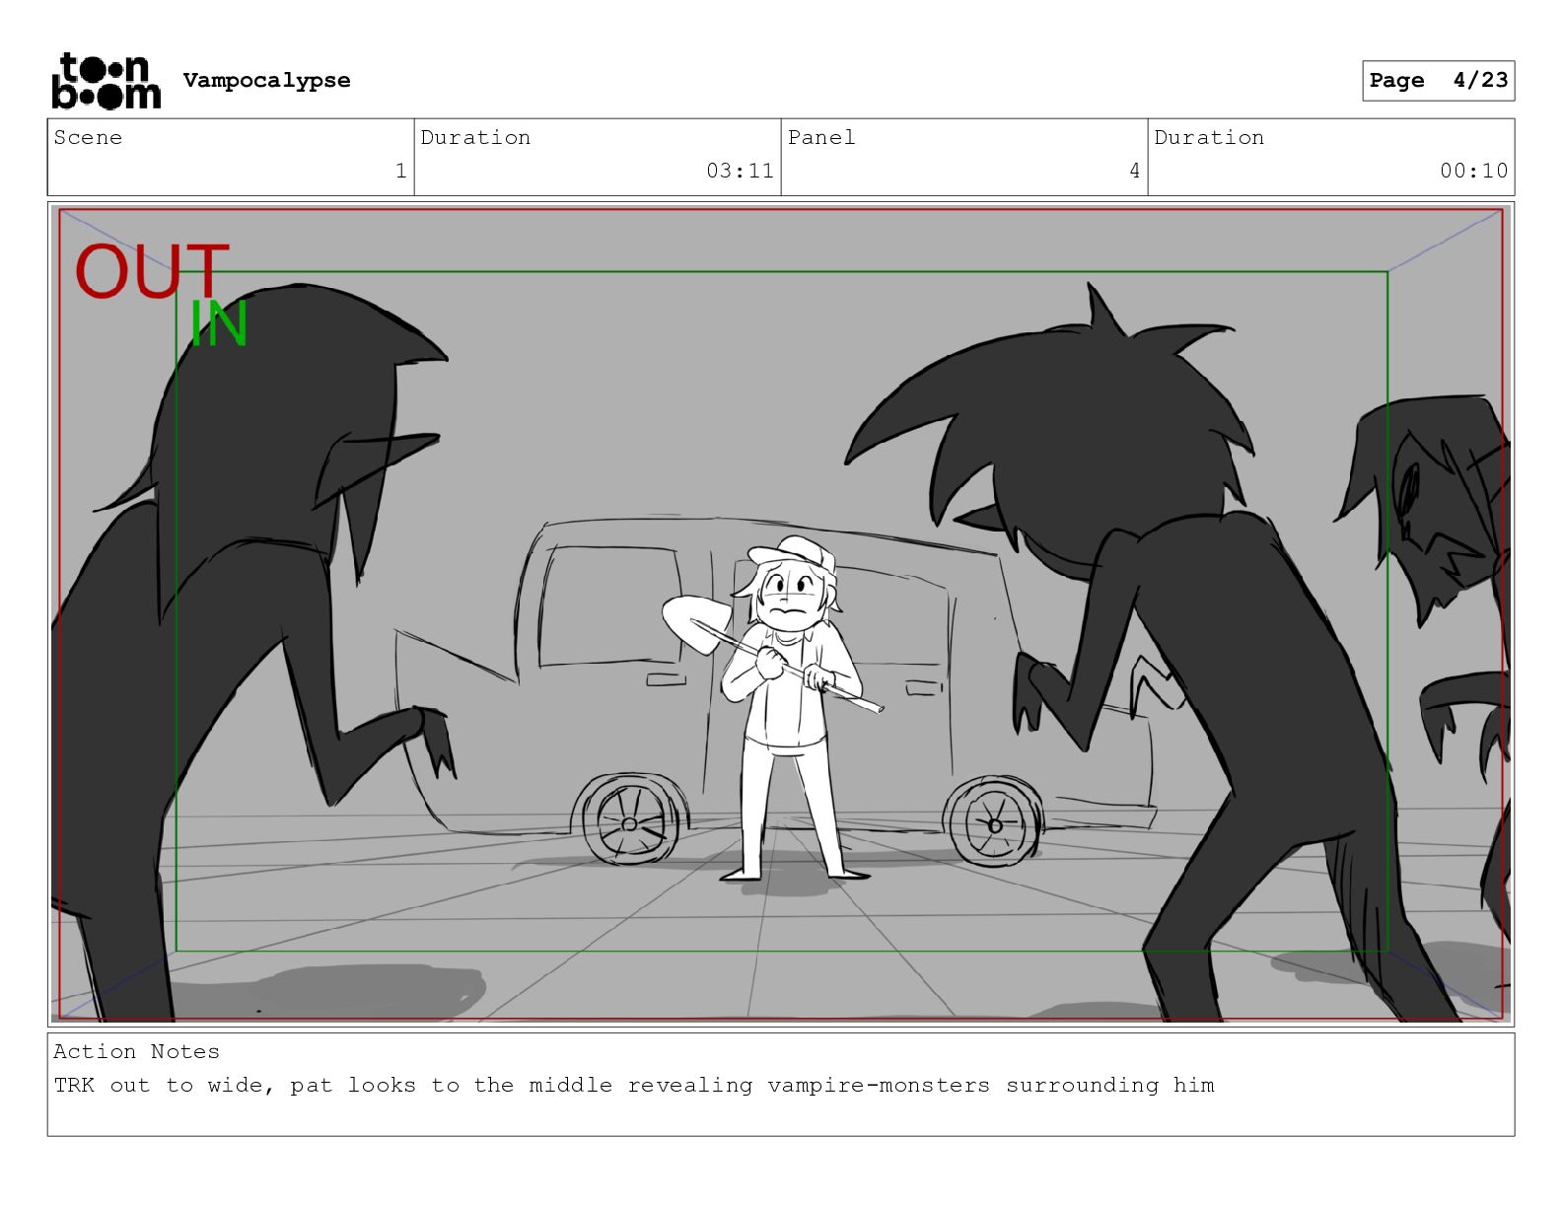Viewport: 1562px width, 1207px height.
Task: Select scene duration value 03:11
Action: [x=740, y=171]
